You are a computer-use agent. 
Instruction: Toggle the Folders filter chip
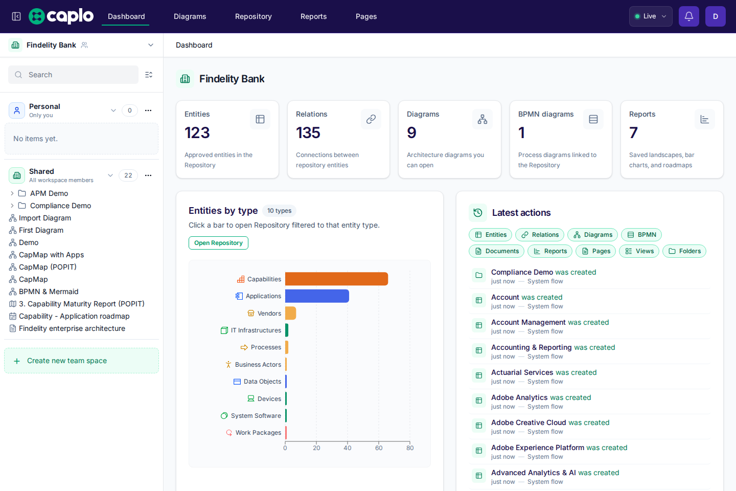[x=684, y=251]
